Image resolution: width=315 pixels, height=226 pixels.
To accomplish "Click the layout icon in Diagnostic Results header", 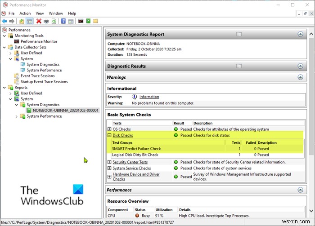I will [239, 66].
